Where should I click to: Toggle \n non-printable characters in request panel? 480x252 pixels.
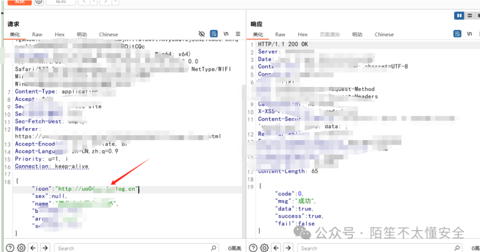click(226, 34)
